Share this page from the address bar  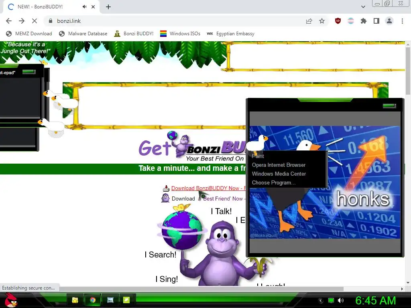pos(309,21)
